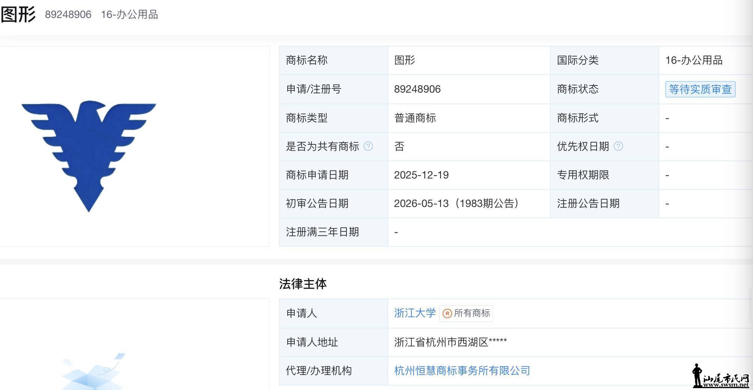
Task: Click the 申请人地址 field label
Action: tap(312, 342)
